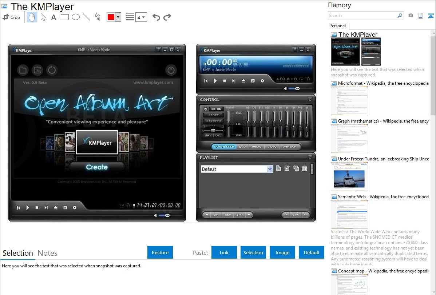The height and width of the screenshot is (295, 436).
Task: Click the camera snapshot icon
Action: 411,16
